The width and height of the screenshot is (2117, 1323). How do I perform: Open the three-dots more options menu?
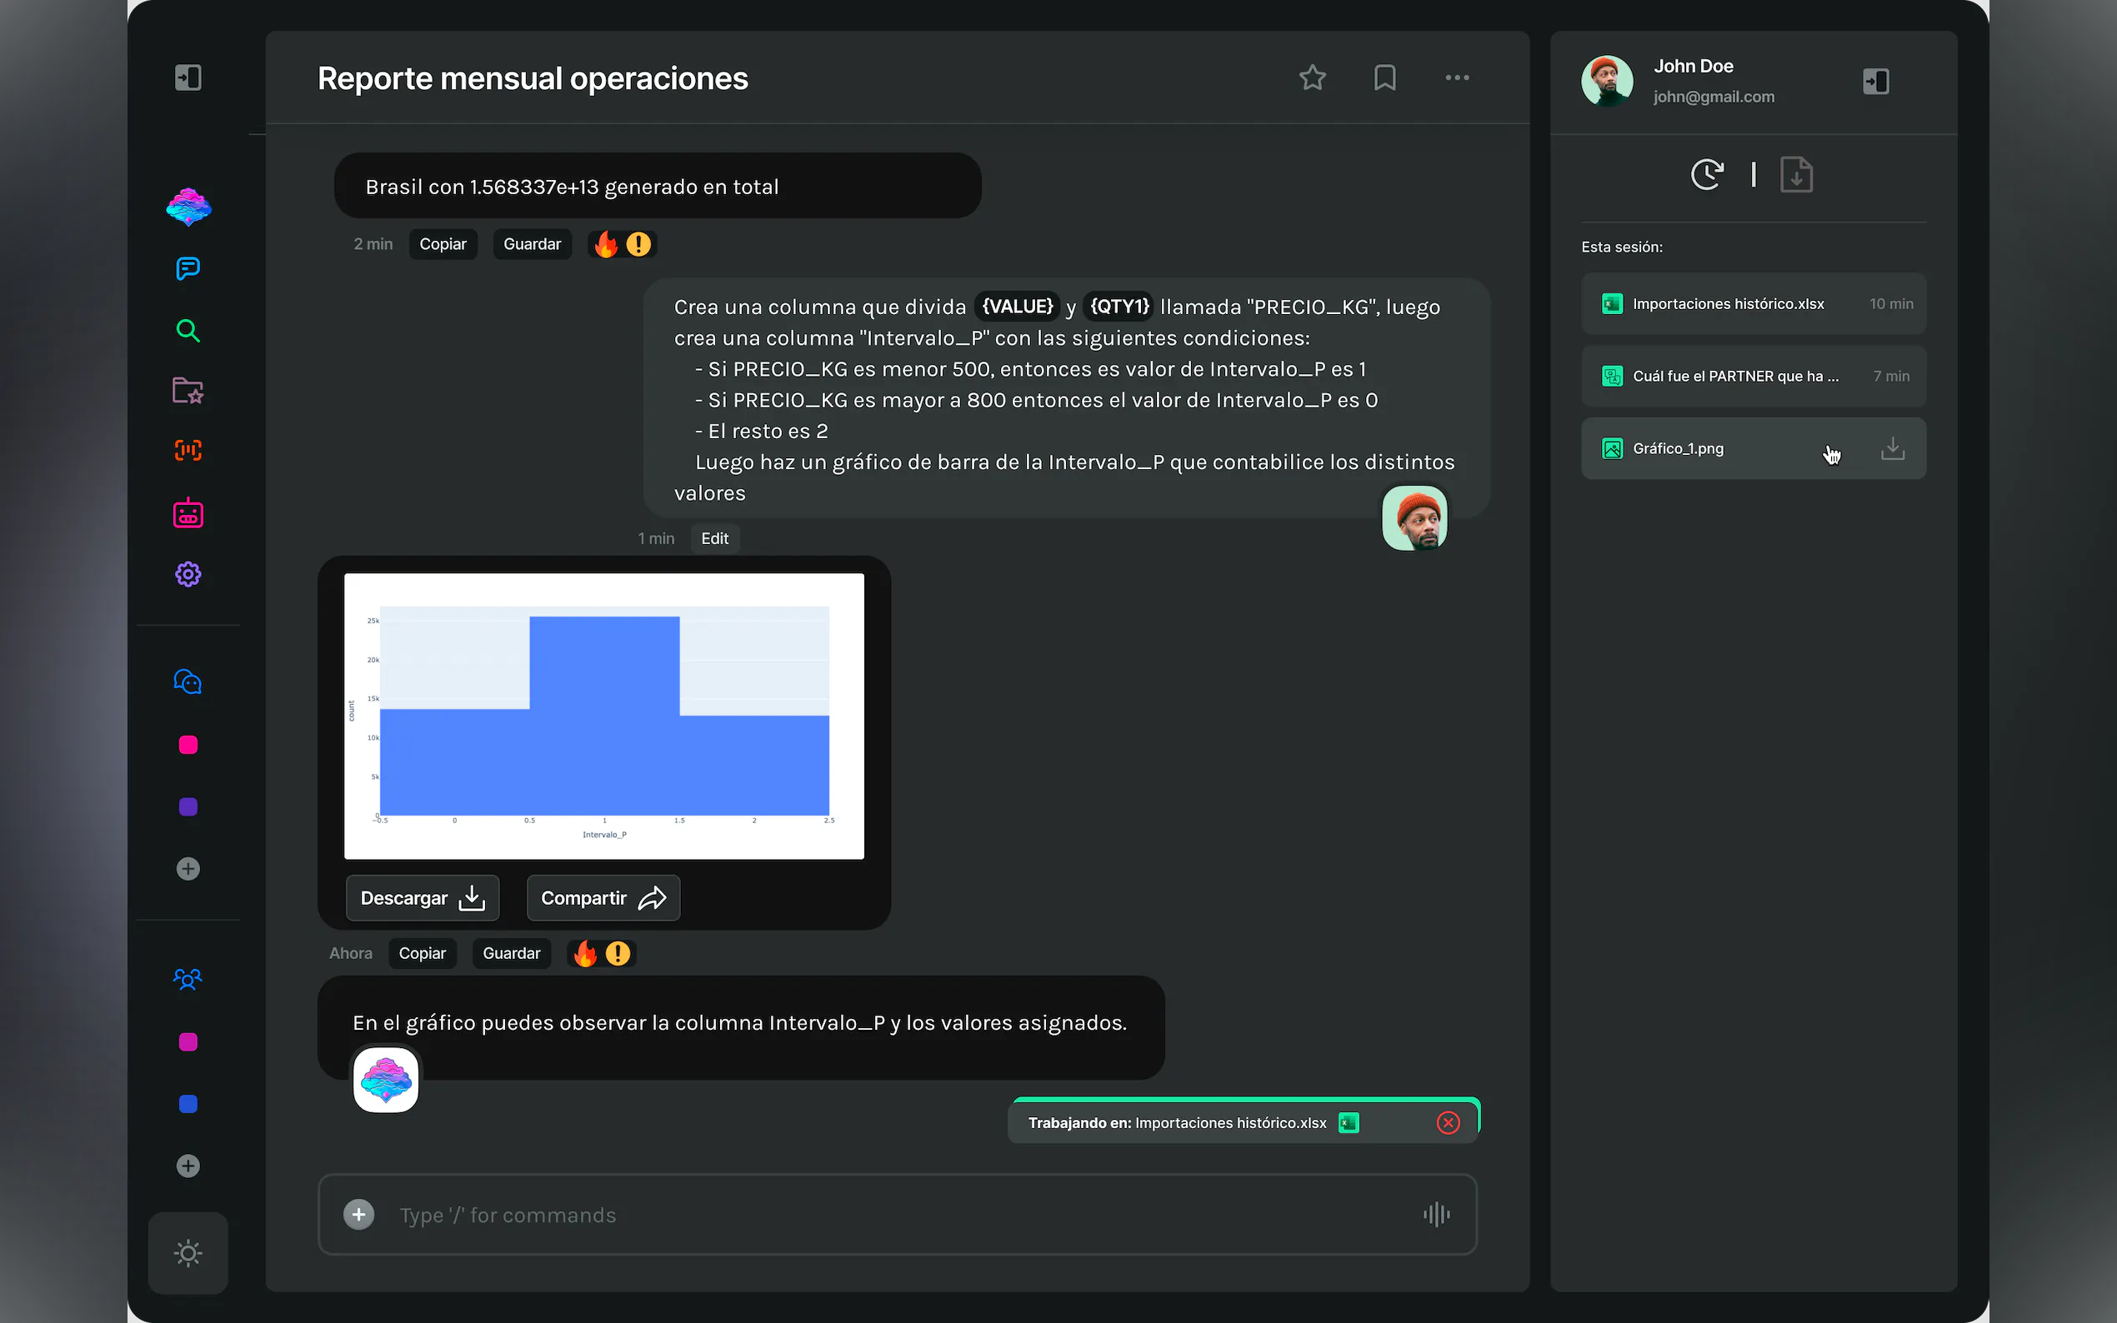[1457, 77]
